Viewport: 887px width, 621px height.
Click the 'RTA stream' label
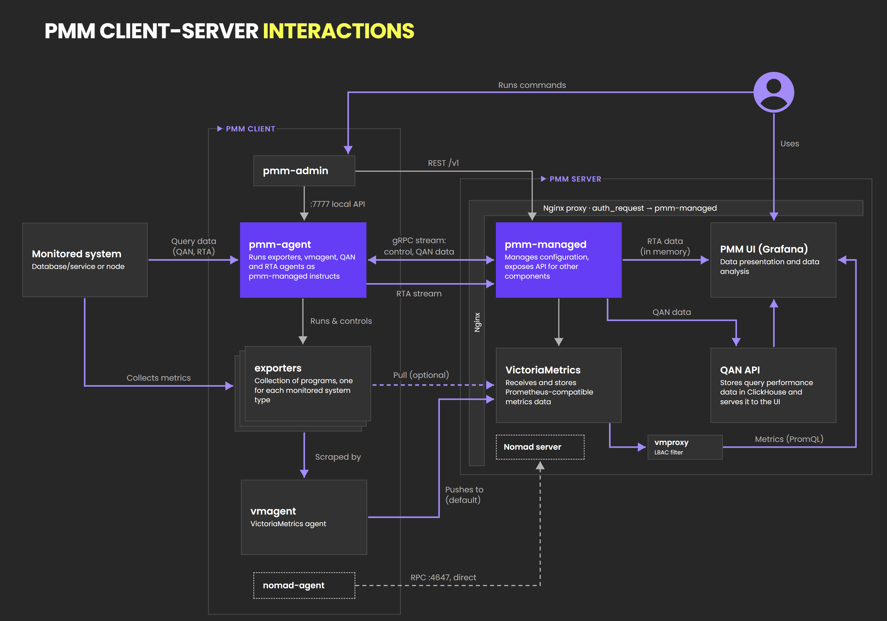419,294
